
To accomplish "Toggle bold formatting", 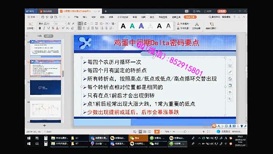I will [40, 28].
